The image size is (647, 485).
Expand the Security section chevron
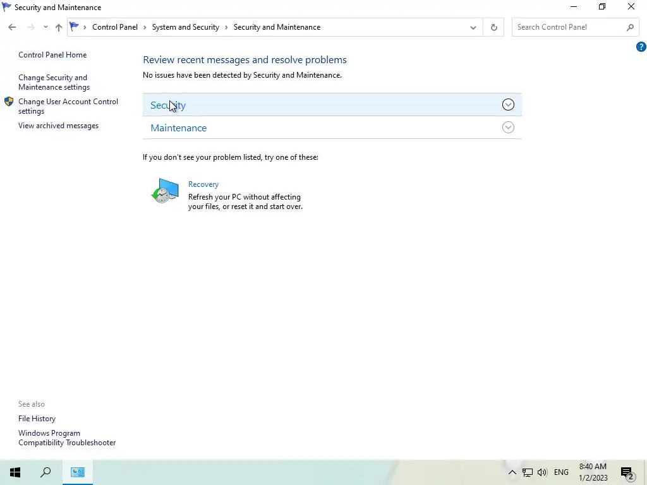click(x=508, y=105)
